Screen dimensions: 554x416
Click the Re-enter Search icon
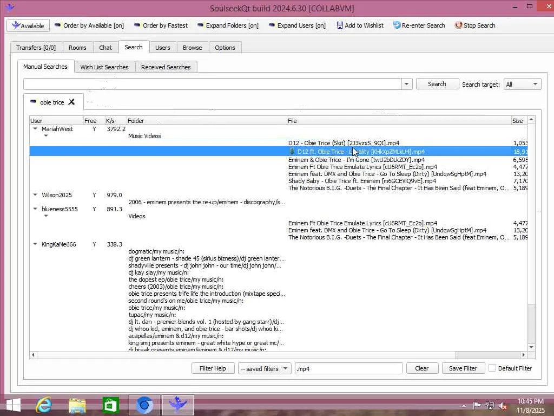click(x=397, y=25)
